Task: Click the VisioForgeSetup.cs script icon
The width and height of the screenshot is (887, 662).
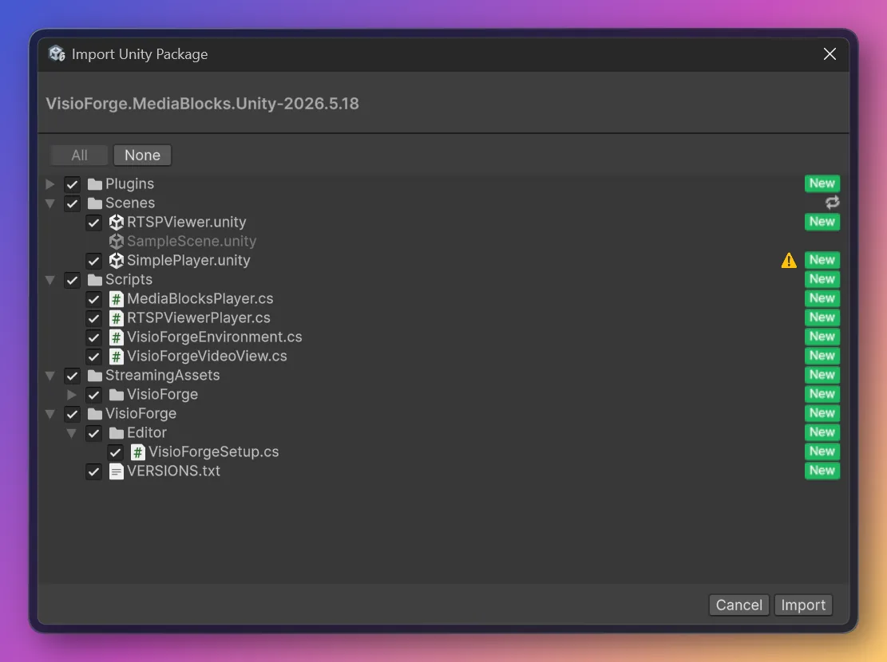Action: click(x=137, y=452)
